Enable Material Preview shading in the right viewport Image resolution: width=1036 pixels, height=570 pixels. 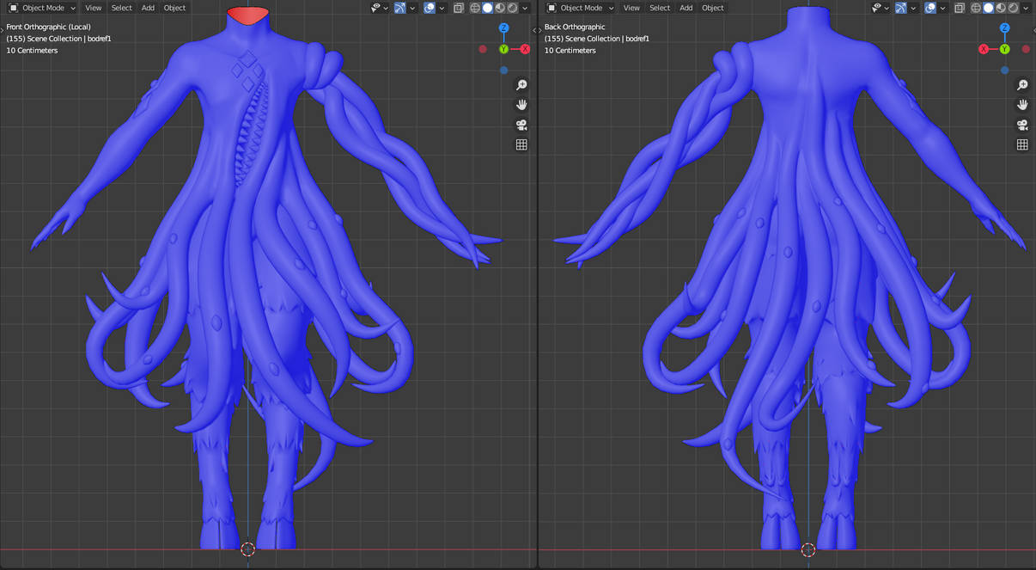pos(1001,7)
